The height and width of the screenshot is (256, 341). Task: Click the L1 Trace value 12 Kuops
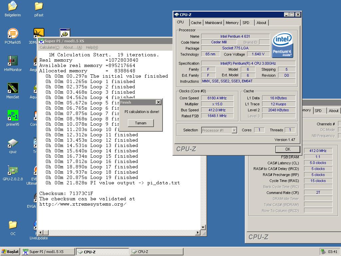[x=279, y=104]
